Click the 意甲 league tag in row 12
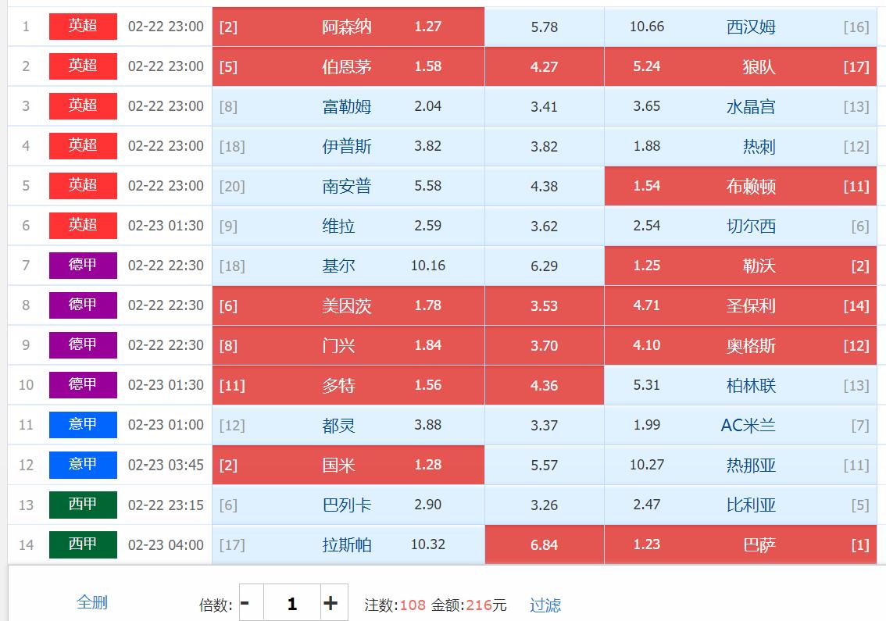 pyautogui.click(x=83, y=465)
